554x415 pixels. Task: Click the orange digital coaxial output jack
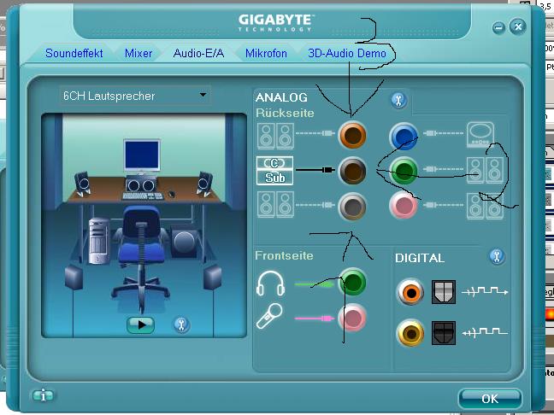point(410,292)
